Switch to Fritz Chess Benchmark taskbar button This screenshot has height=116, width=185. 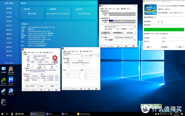(84, 114)
